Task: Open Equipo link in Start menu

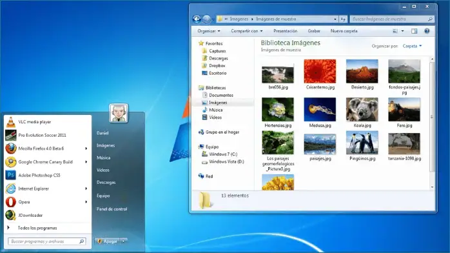Action: pyautogui.click(x=103, y=196)
